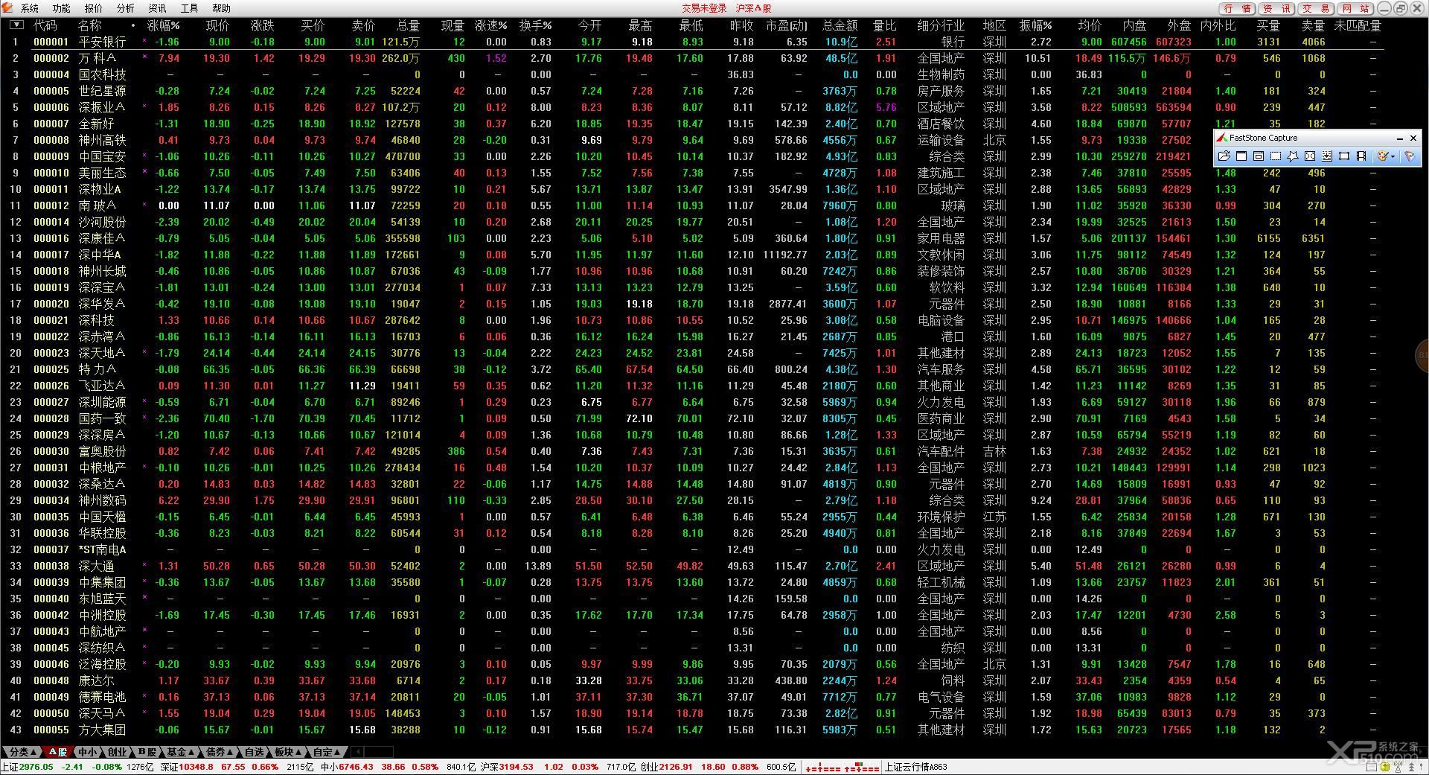The height and width of the screenshot is (775, 1429).
Task: Click the 资讯 button at top right
Action: [x=1277, y=8]
